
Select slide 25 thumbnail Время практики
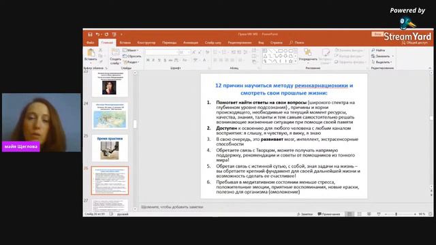[110, 148]
